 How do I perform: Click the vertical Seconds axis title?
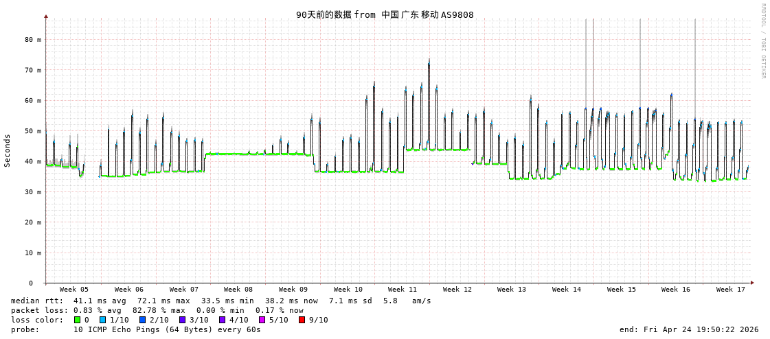pos(8,150)
